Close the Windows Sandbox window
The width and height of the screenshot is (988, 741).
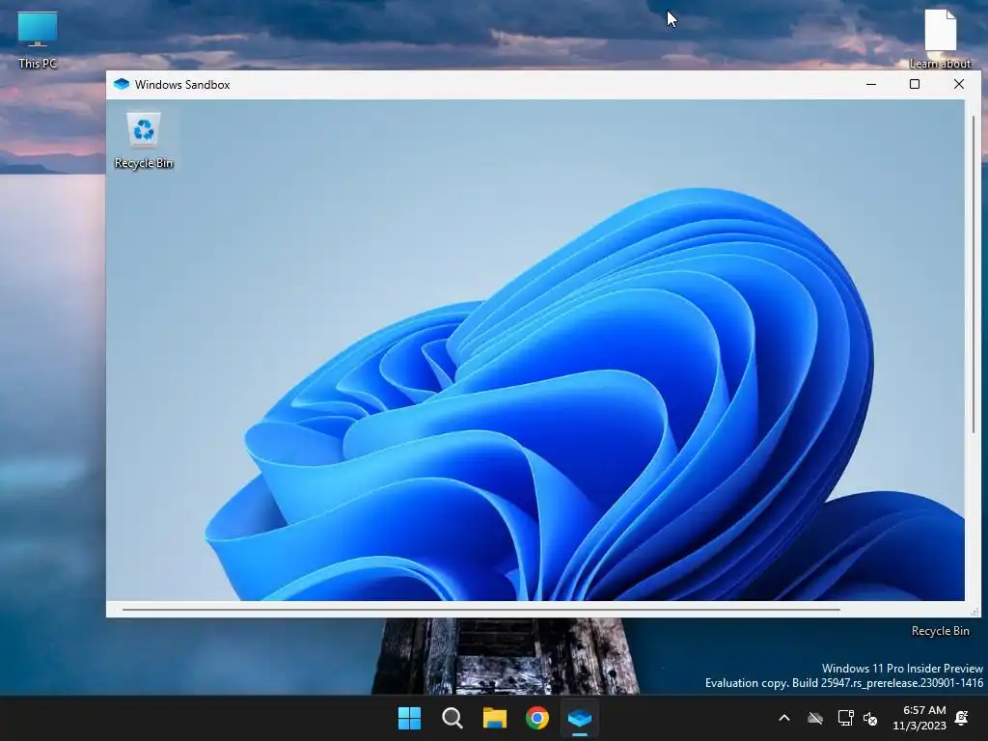click(x=959, y=85)
